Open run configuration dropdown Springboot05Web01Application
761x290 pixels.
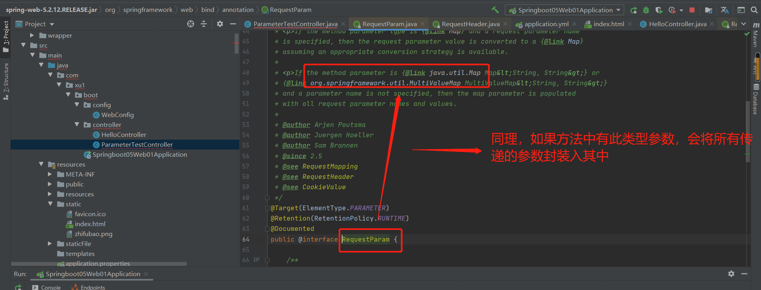[x=564, y=10]
